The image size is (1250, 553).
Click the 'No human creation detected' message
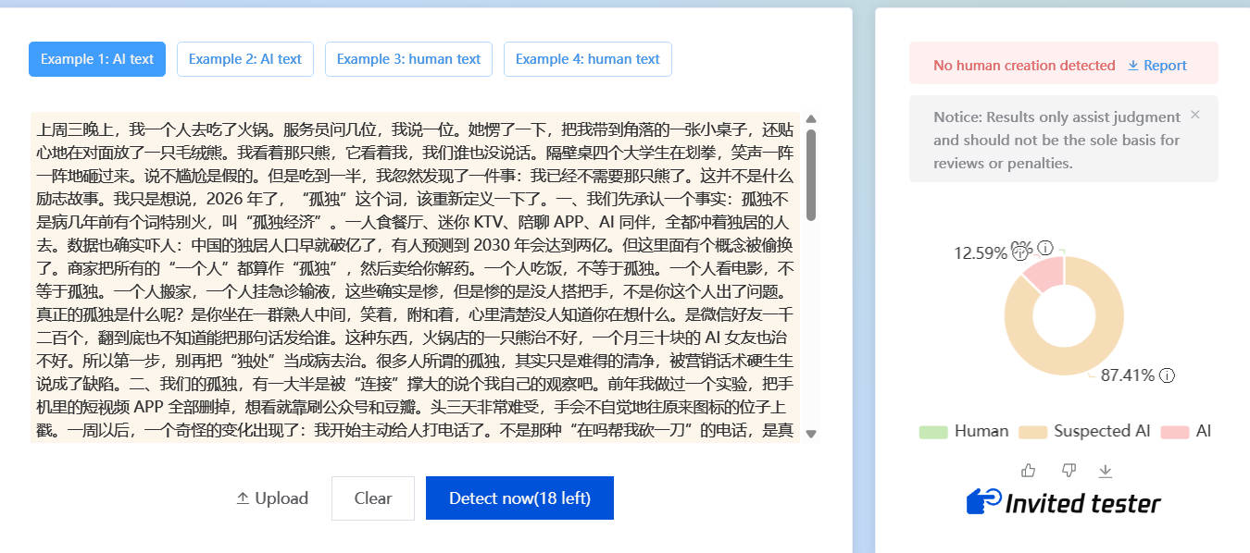[x=1024, y=66]
